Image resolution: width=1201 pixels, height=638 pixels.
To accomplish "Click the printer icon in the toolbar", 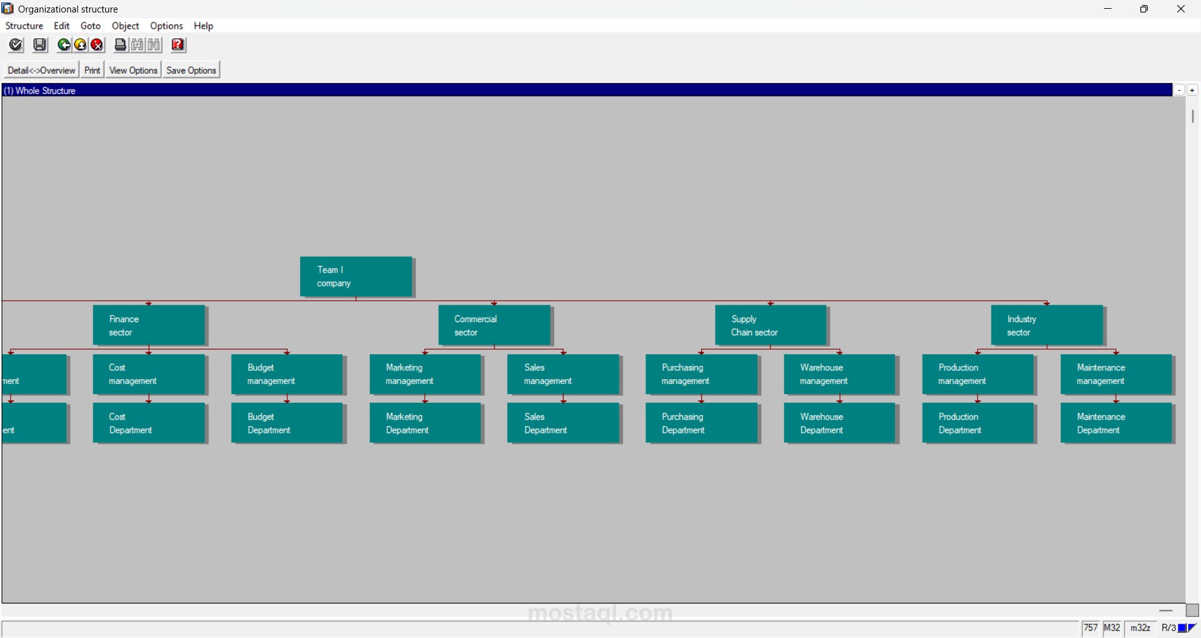I will pos(119,44).
